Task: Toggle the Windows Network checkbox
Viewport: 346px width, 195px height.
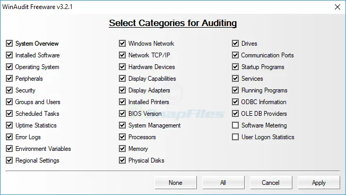Action: coord(122,43)
